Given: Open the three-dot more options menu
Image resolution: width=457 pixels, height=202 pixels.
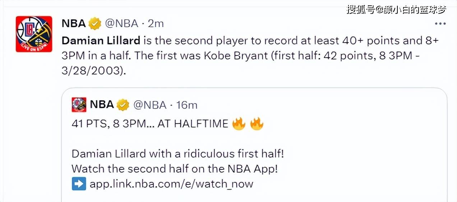Looking at the screenshot, I should 440,24.
